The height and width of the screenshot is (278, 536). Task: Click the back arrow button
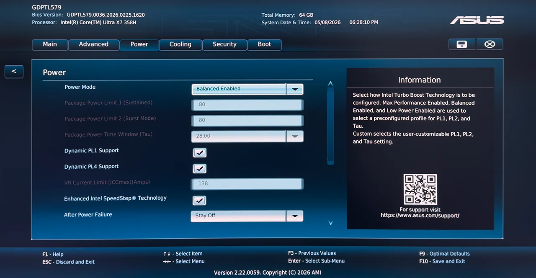[14, 72]
